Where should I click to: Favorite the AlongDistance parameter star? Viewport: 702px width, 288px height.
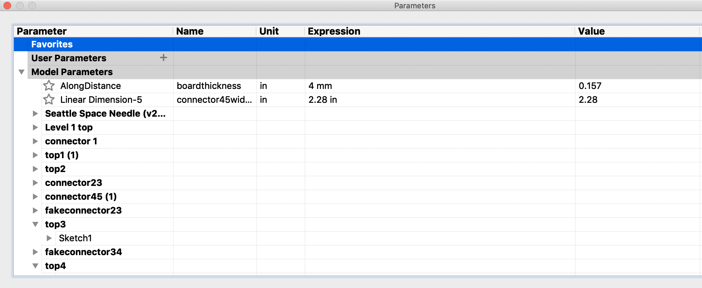(49, 85)
